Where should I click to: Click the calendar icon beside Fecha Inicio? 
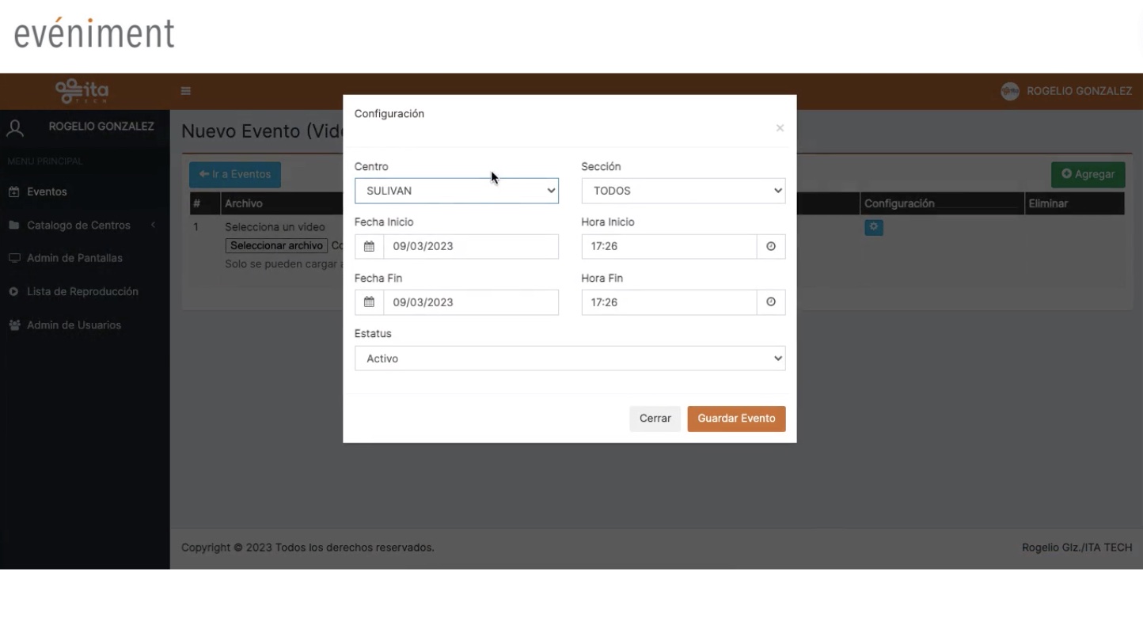[368, 246]
